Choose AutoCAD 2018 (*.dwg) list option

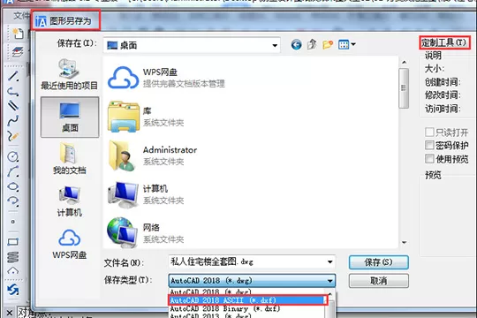247,291
